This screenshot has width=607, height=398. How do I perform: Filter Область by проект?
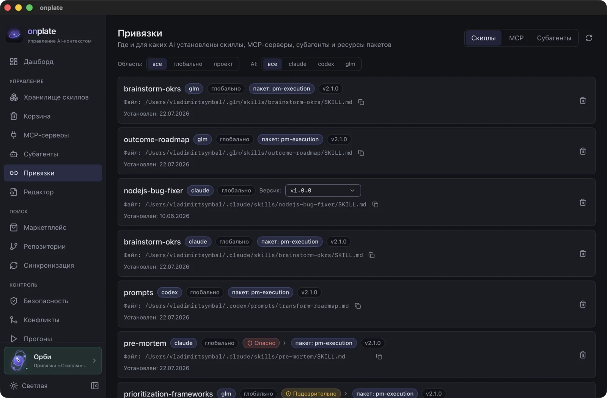[223, 64]
